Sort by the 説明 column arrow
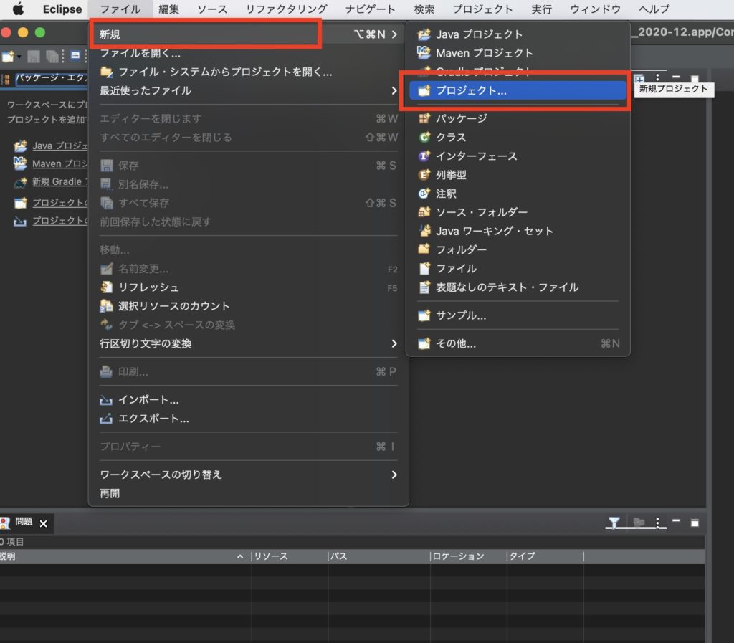 pos(239,556)
